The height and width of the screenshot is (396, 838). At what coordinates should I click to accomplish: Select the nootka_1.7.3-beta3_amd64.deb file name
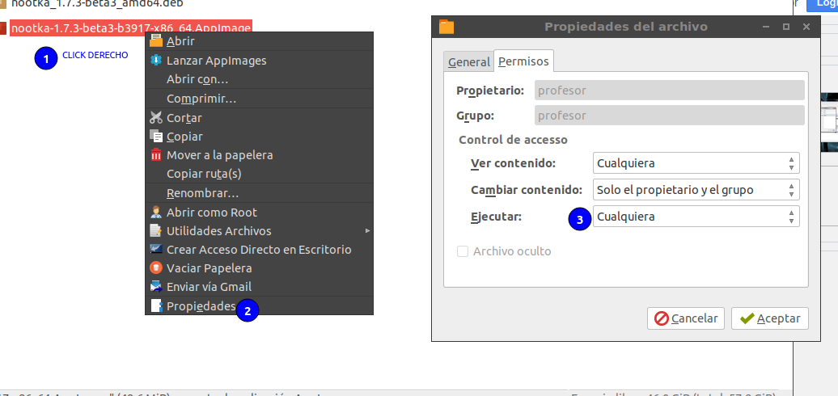pyautogui.click(x=97, y=4)
